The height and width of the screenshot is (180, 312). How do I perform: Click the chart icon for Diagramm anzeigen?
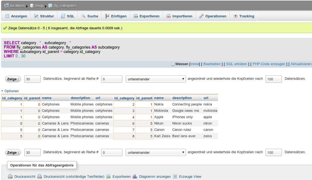[135, 177]
